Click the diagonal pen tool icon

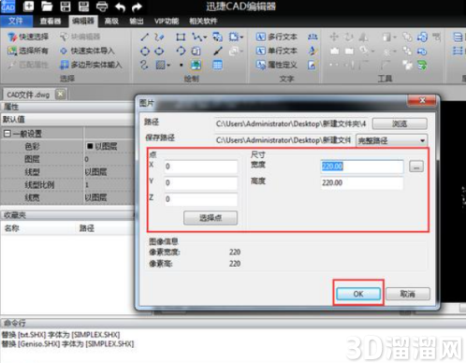click(x=218, y=51)
